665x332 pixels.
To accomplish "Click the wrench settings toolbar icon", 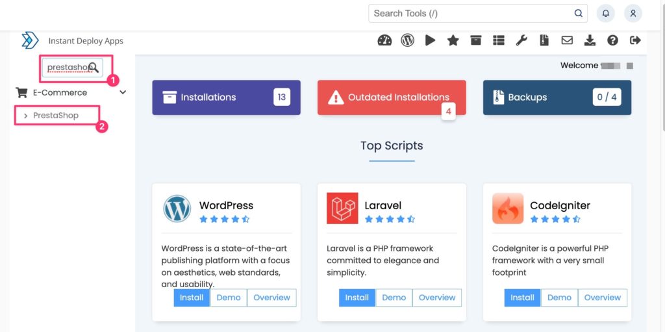I will [521, 40].
